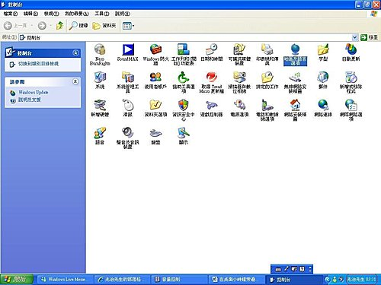Open the 我的最愛(A) Favorites menu
The height and width of the screenshot is (285, 381).
click(x=77, y=14)
